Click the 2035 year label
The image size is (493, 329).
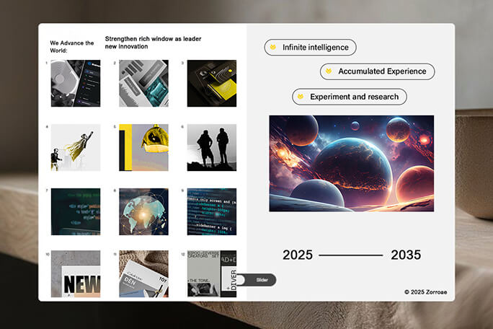pyautogui.click(x=406, y=255)
